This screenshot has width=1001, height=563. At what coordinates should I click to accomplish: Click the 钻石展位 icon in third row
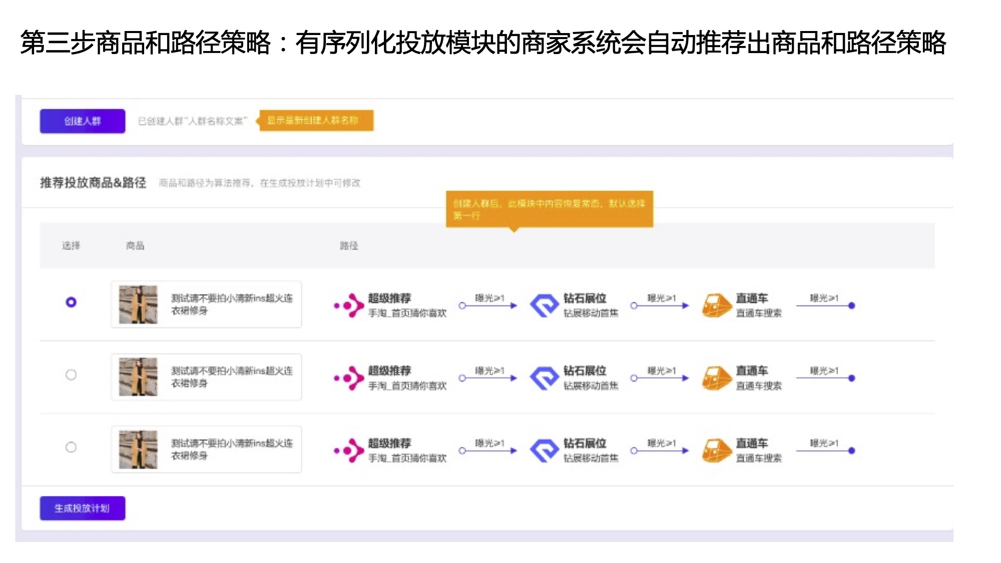(544, 450)
